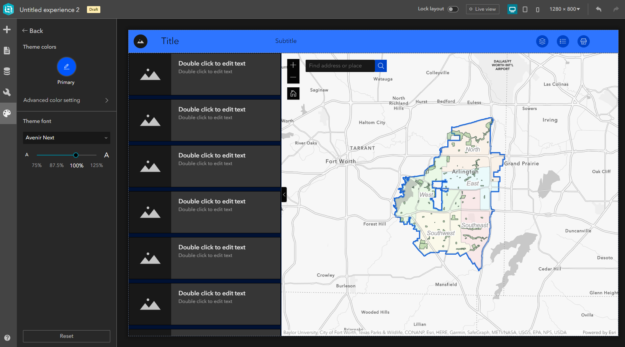Open the Insert widget panel with the plus icon
The image size is (625, 347).
[x=8, y=29]
